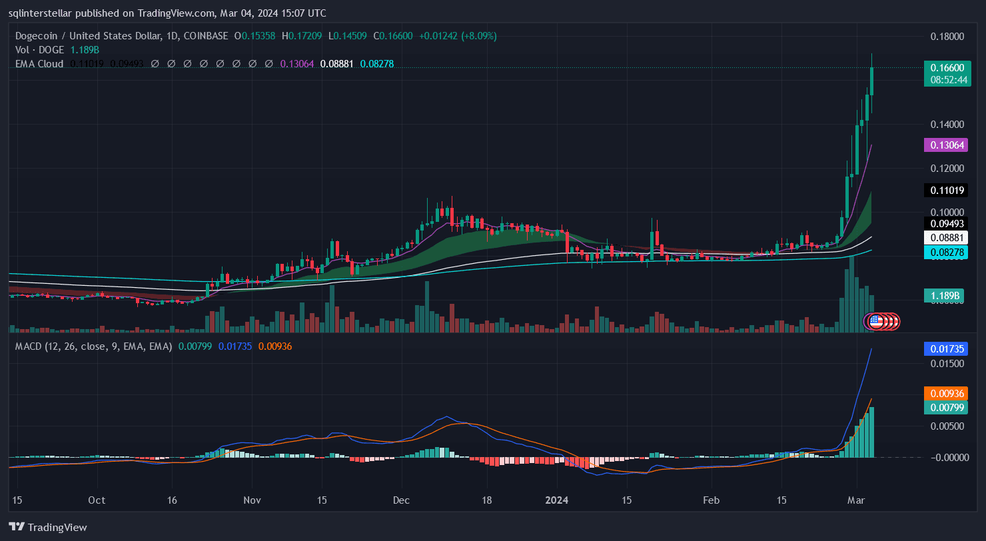Select the EMA Cloud indicator legend

pyautogui.click(x=39, y=64)
